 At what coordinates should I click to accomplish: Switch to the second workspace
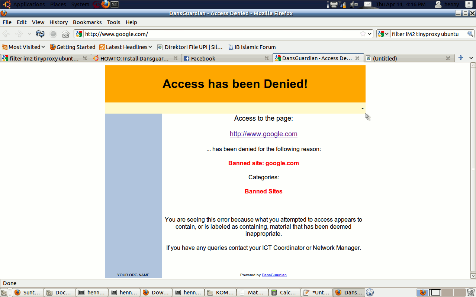point(435,293)
